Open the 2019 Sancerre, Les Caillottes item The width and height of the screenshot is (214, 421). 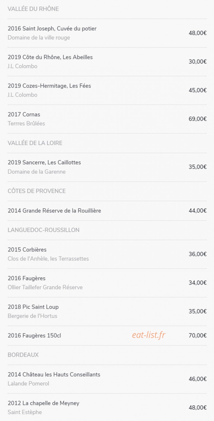[x=107, y=167]
